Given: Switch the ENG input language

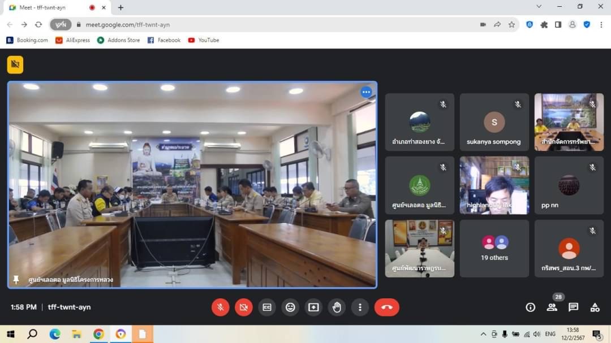Looking at the screenshot, I should 550,334.
